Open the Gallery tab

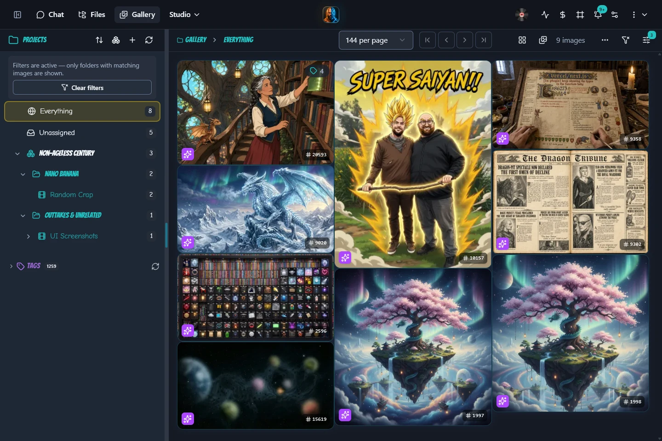click(x=137, y=15)
